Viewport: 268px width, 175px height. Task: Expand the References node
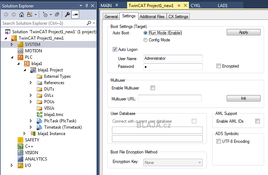31,83
